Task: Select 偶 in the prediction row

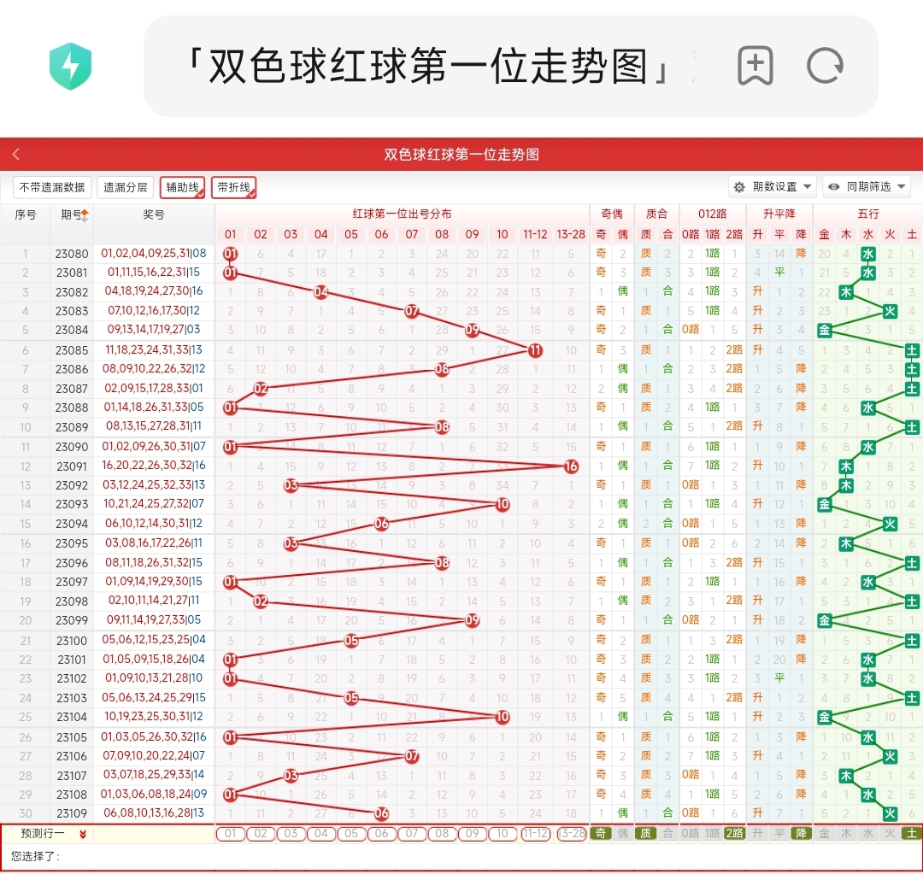Action: pos(622,833)
